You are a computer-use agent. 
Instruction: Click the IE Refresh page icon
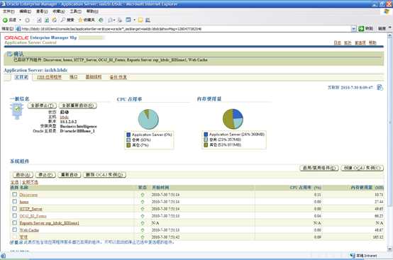click(47, 20)
